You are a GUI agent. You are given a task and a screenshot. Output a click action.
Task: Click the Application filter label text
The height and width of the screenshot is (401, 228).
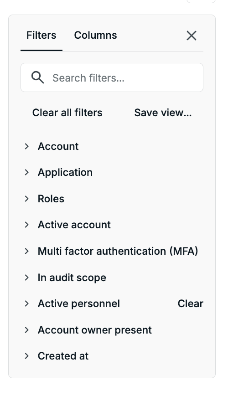tap(65, 173)
